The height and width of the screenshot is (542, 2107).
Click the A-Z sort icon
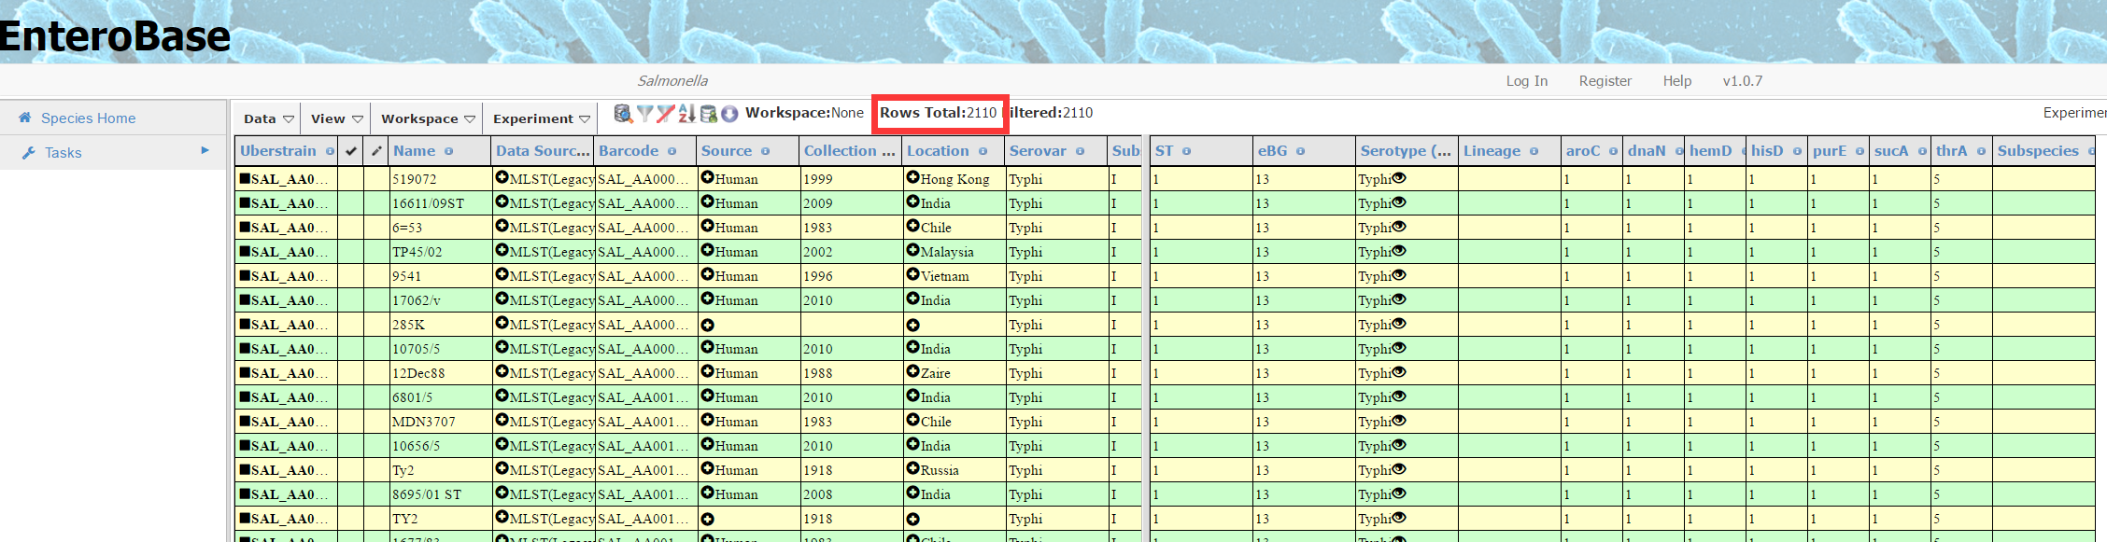click(686, 114)
